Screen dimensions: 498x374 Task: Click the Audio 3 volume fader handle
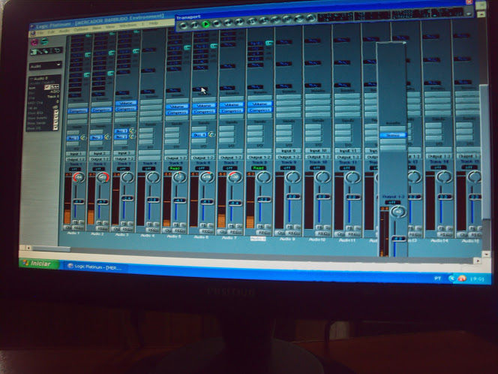click(x=127, y=198)
